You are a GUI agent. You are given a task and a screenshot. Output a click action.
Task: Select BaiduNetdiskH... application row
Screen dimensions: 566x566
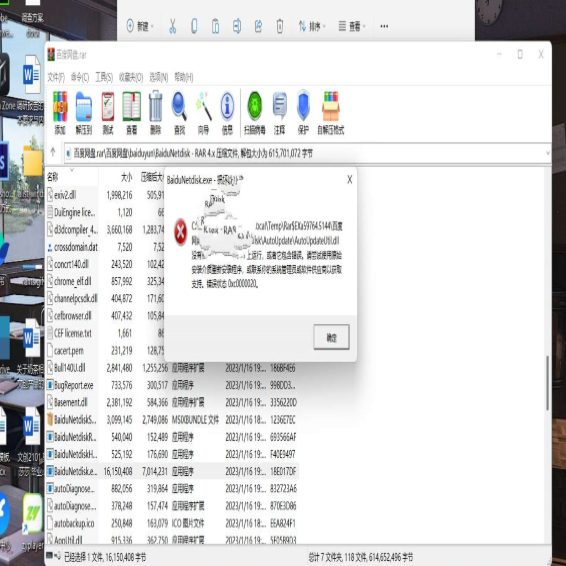(172, 454)
